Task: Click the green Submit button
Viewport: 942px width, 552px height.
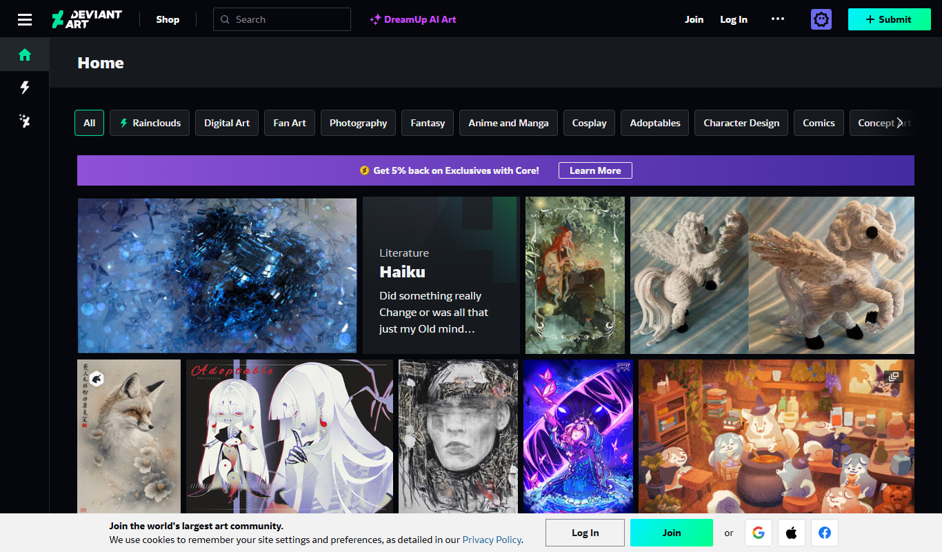Action: pos(889,19)
